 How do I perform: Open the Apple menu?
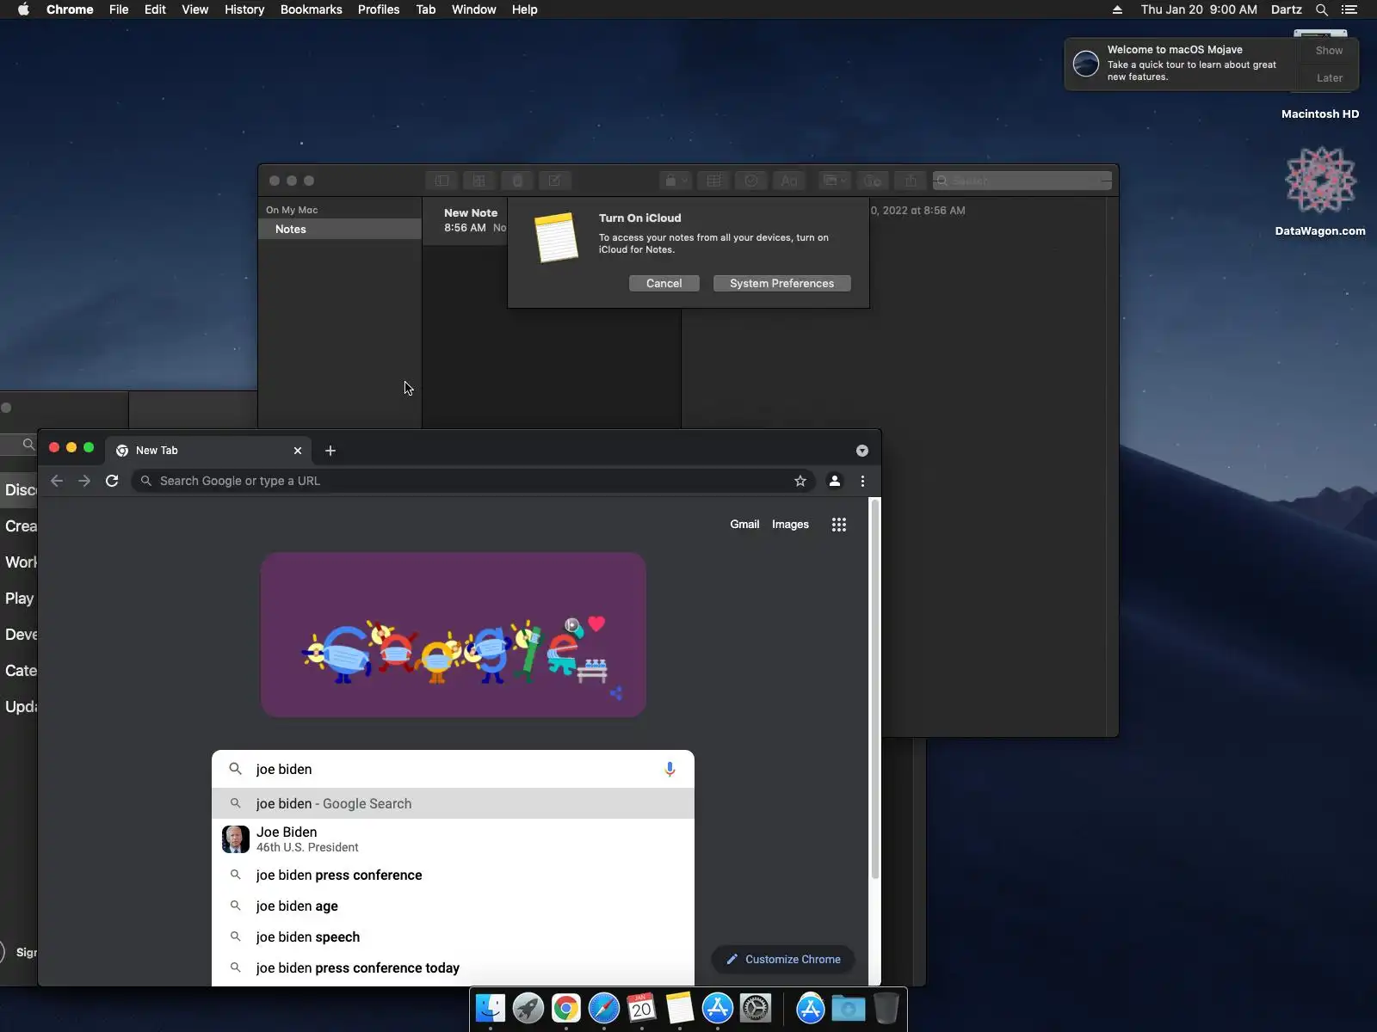[x=23, y=9]
